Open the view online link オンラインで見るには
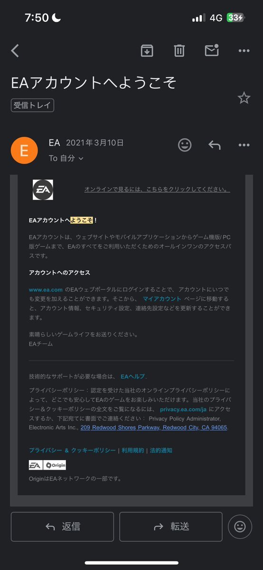 pyautogui.click(x=157, y=189)
